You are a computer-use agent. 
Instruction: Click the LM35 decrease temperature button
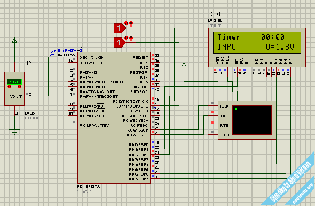tap(9, 86)
